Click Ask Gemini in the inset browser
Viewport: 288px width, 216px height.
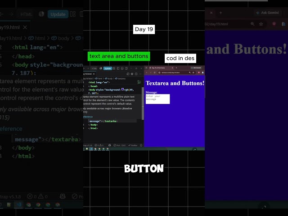click(x=196, y=68)
